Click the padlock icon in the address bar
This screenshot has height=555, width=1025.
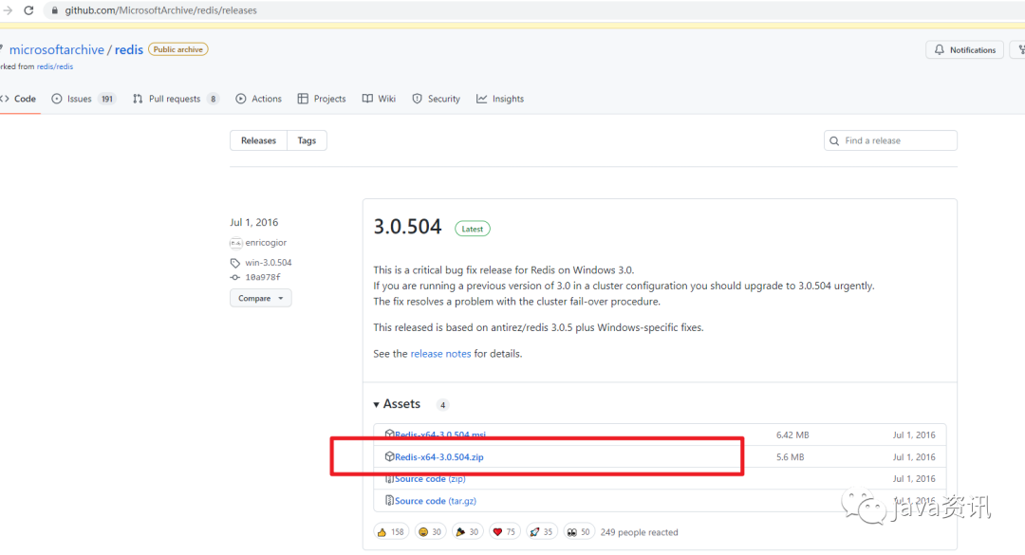tap(55, 10)
